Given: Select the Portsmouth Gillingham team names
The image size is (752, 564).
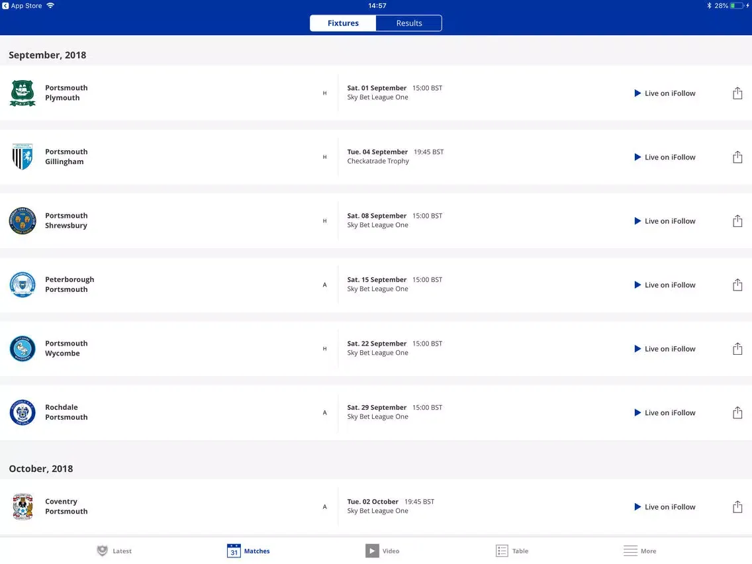Looking at the screenshot, I should tap(66, 156).
